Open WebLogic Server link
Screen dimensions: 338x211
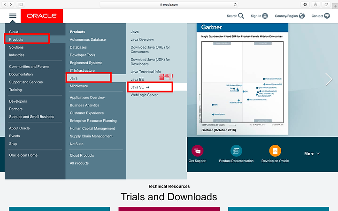tap(144, 95)
